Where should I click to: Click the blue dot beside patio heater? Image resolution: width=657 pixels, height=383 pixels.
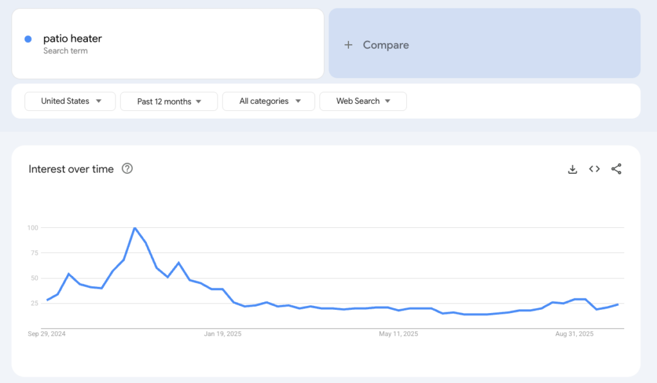coord(28,39)
